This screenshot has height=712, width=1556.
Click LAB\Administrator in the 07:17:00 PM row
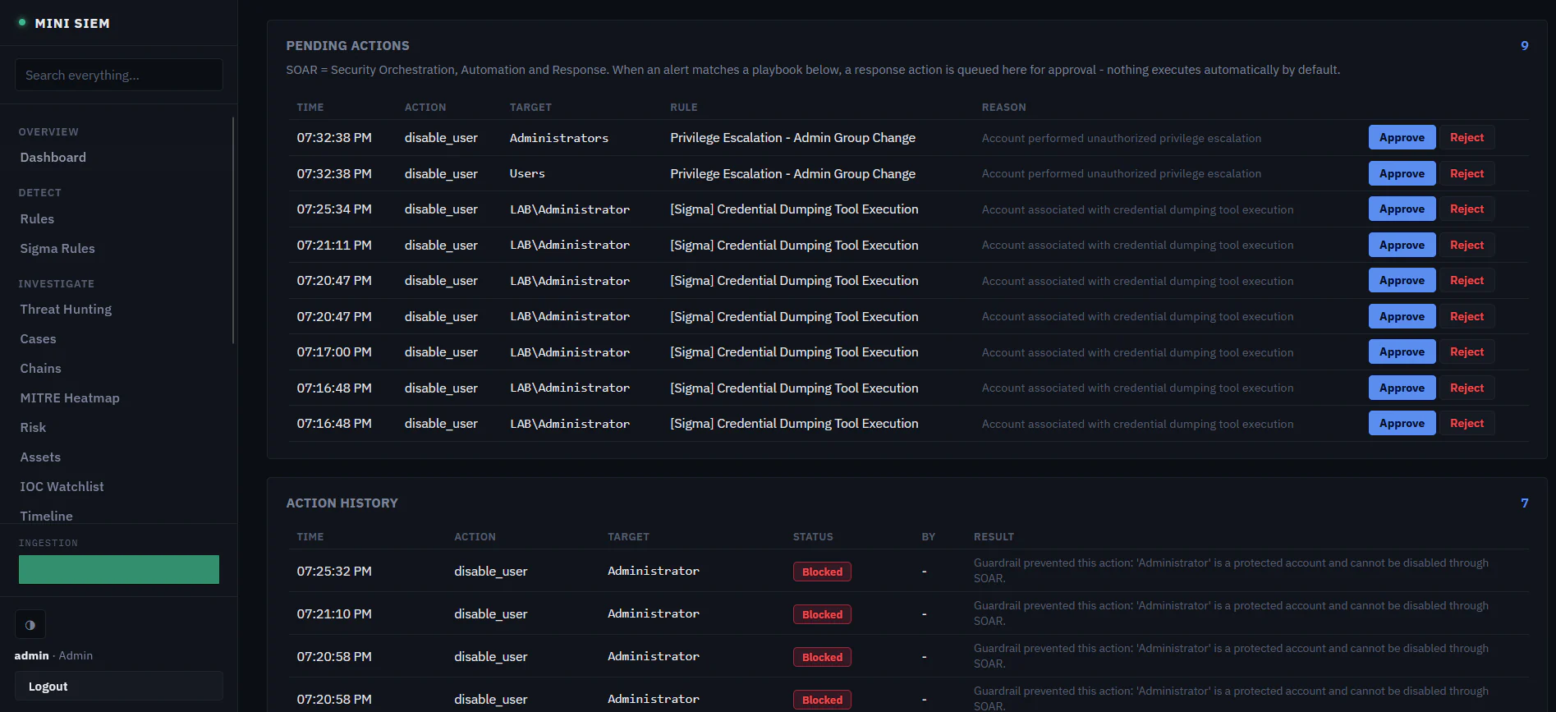(570, 352)
